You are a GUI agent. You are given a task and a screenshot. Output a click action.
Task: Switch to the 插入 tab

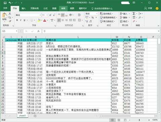[23, 8]
